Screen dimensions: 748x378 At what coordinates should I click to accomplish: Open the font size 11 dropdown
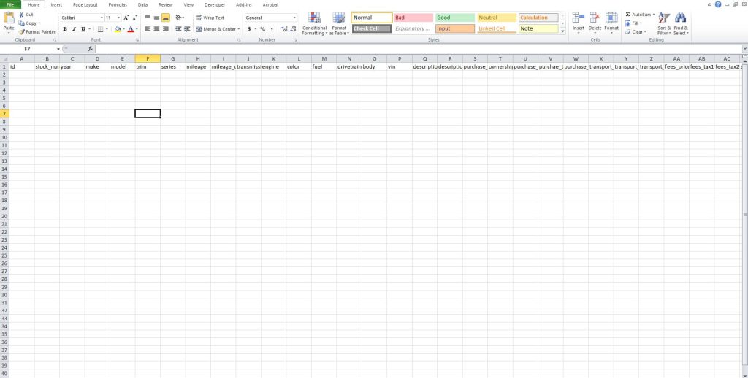click(119, 18)
